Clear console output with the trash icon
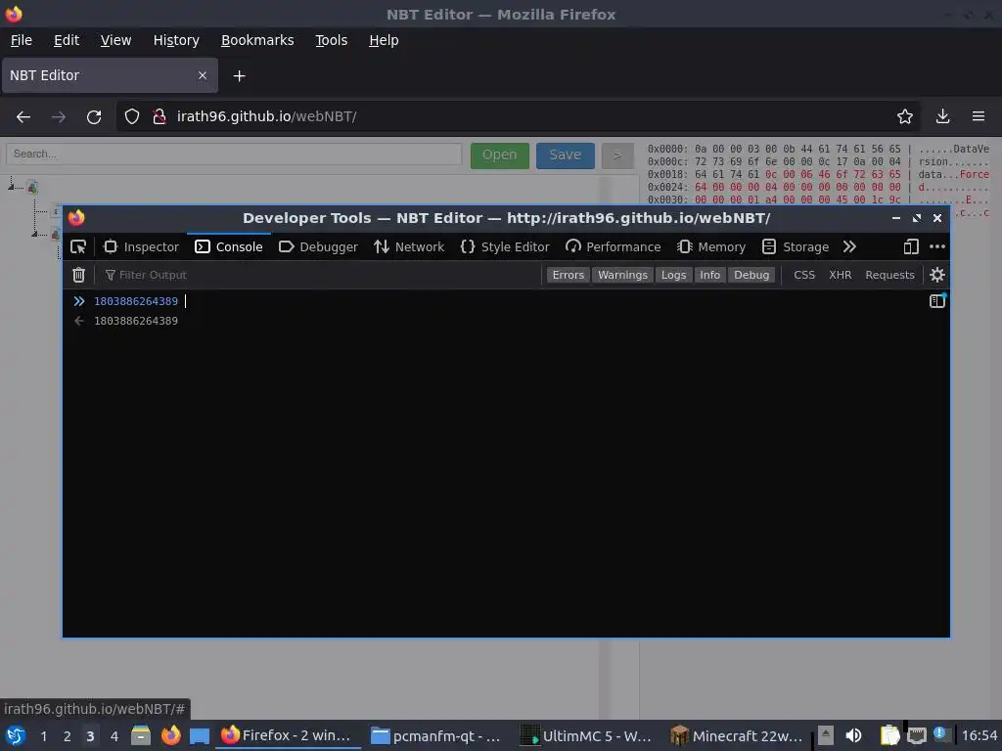The image size is (1002, 751). (78, 275)
